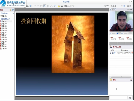
Task: Select PDF page 002
Action: (4, 24)
